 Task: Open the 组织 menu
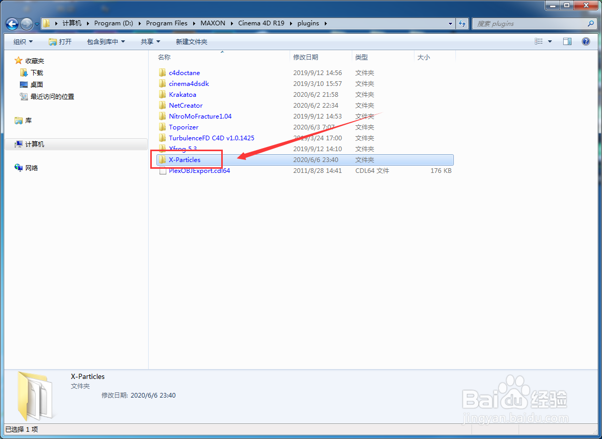23,41
